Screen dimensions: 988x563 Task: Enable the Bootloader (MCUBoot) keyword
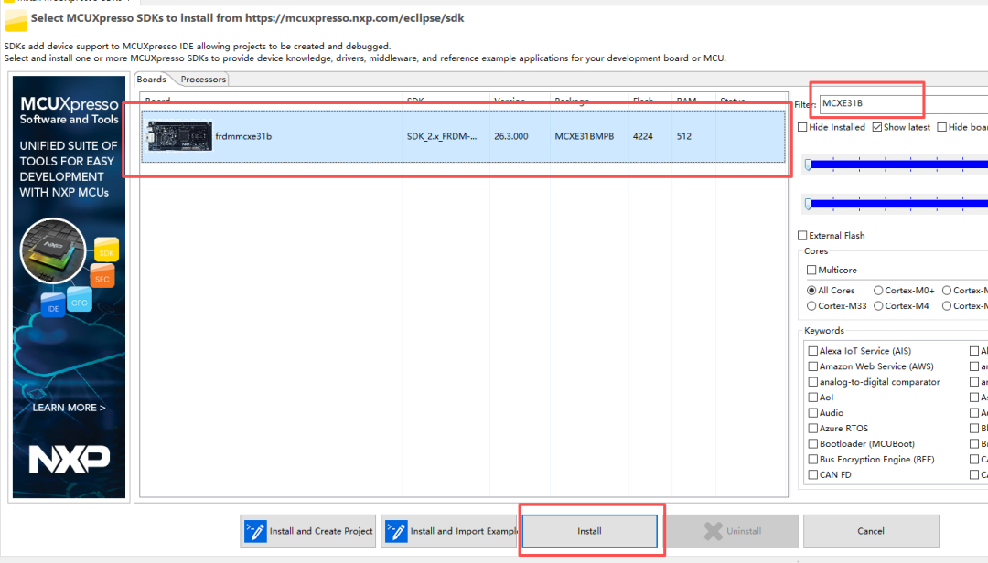[x=813, y=444]
